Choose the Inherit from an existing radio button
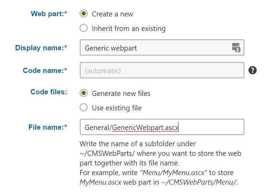272x194 pixels. coord(83,28)
